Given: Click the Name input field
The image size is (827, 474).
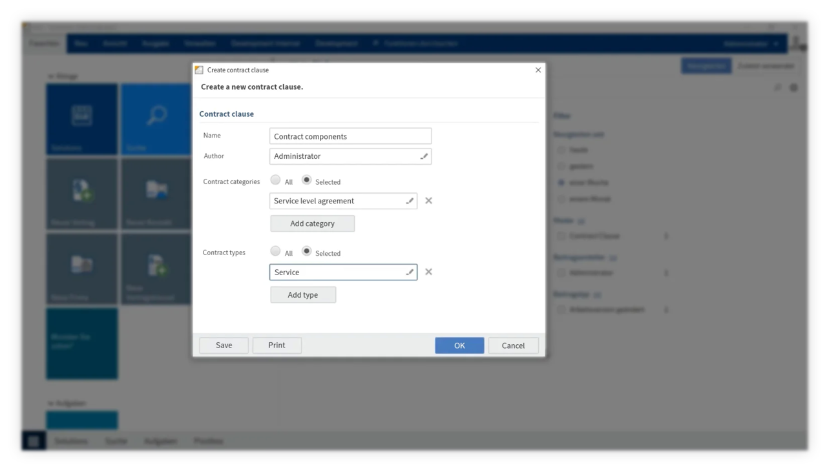Looking at the screenshot, I should tap(350, 136).
